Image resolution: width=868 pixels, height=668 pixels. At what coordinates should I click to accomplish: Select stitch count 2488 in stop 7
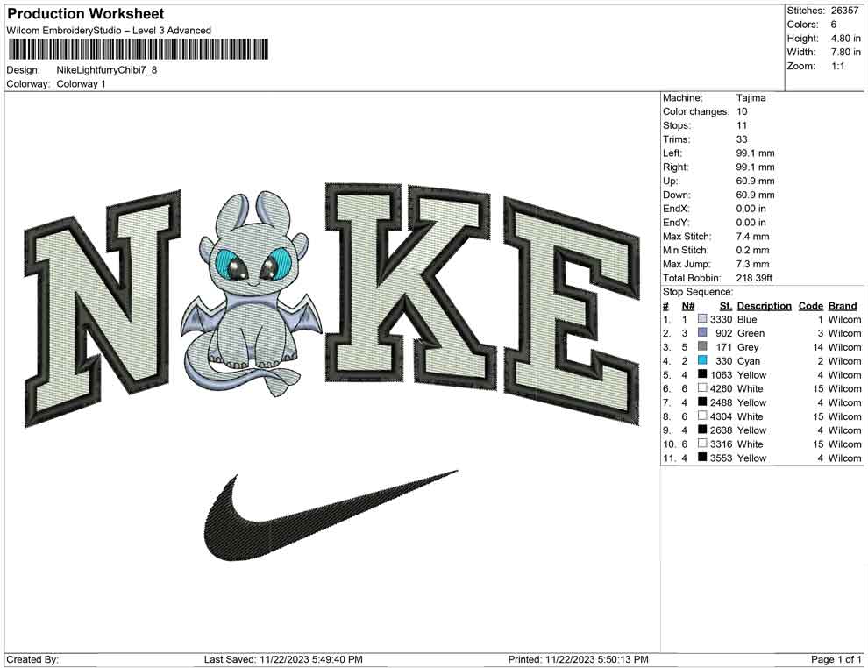[x=722, y=402]
